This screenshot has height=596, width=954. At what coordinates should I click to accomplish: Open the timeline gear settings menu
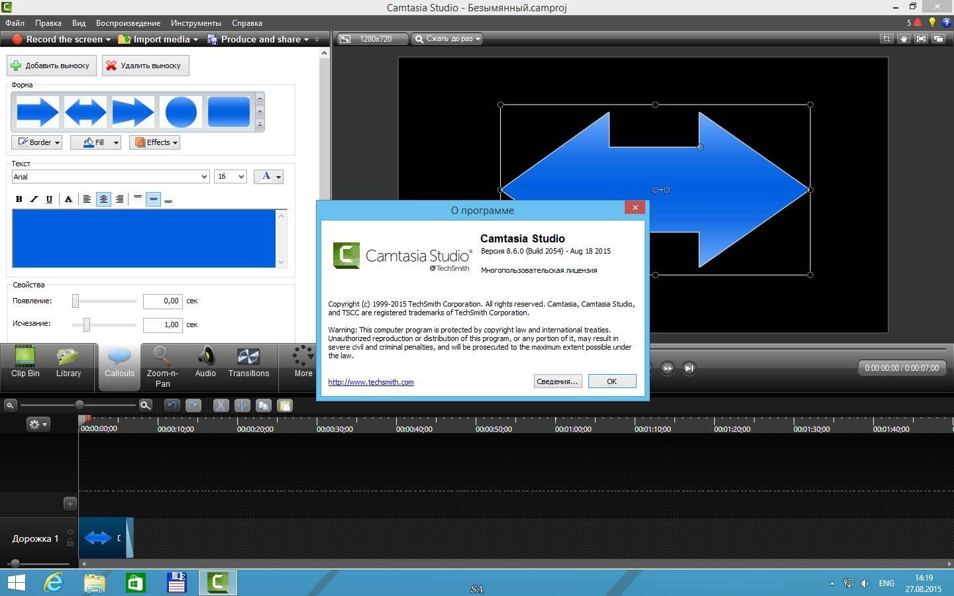click(38, 424)
